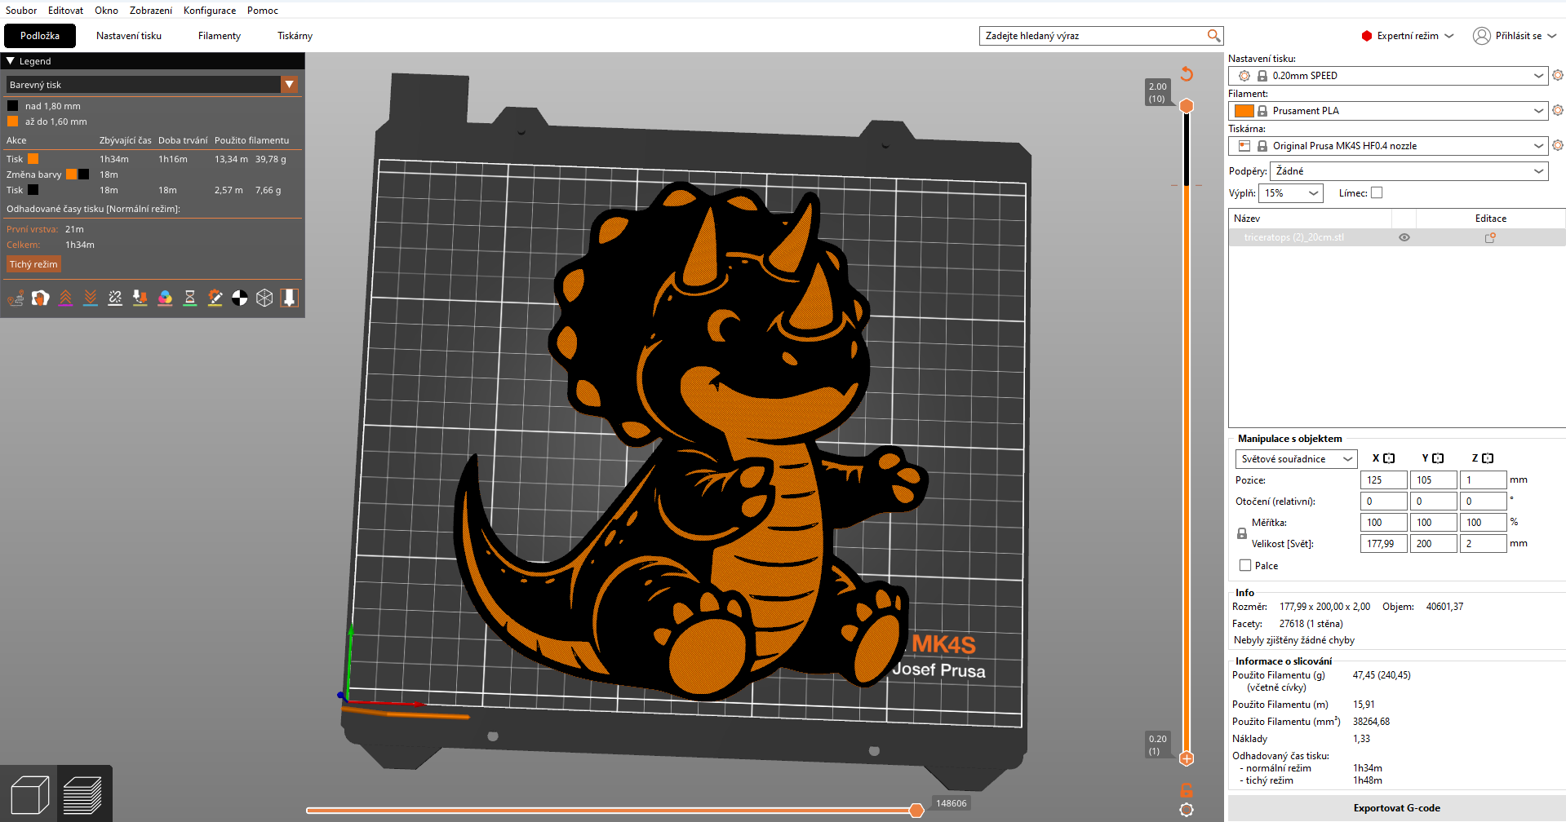
Task: Click edit icon for triceratops object
Action: [x=1490, y=238]
